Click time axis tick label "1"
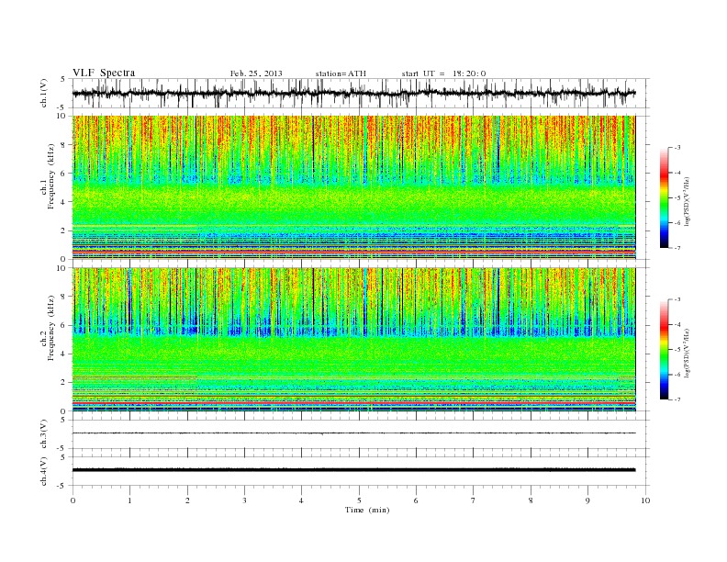The width and height of the screenshot is (727, 562). 130,500
